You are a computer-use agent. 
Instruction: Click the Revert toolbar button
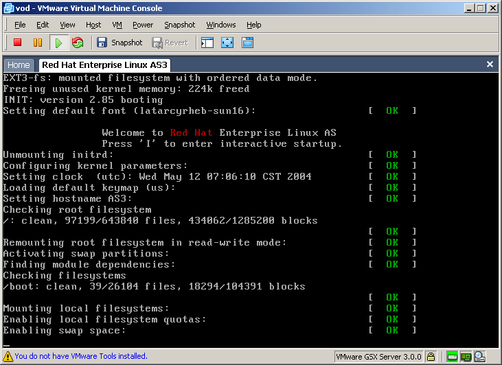(x=170, y=43)
